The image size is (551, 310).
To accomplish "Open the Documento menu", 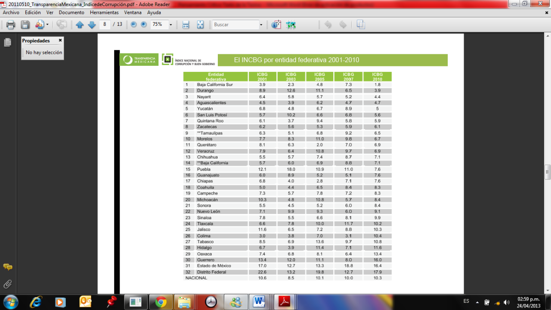I will pos(71,12).
